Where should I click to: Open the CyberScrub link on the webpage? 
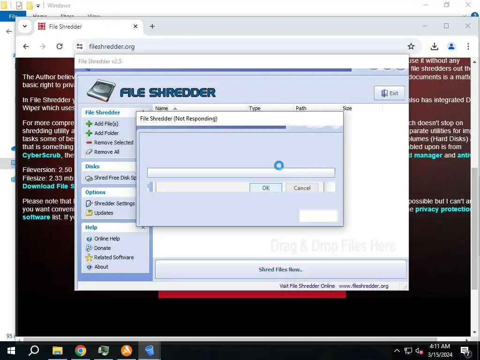(41, 155)
